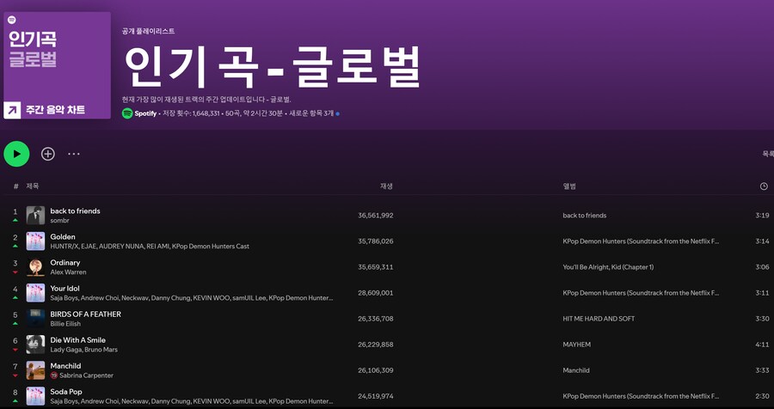Click play count 36,561,992
Viewport: 774px width, 409px height.
click(x=376, y=216)
